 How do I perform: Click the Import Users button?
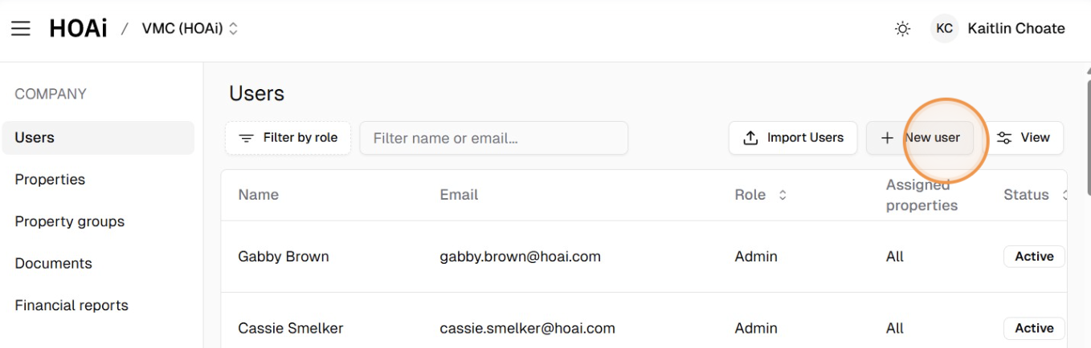793,138
